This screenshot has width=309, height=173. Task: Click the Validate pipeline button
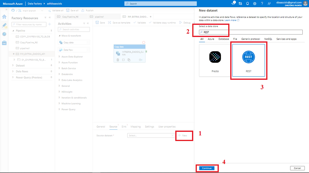pyautogui.click(x=139, y=23)
